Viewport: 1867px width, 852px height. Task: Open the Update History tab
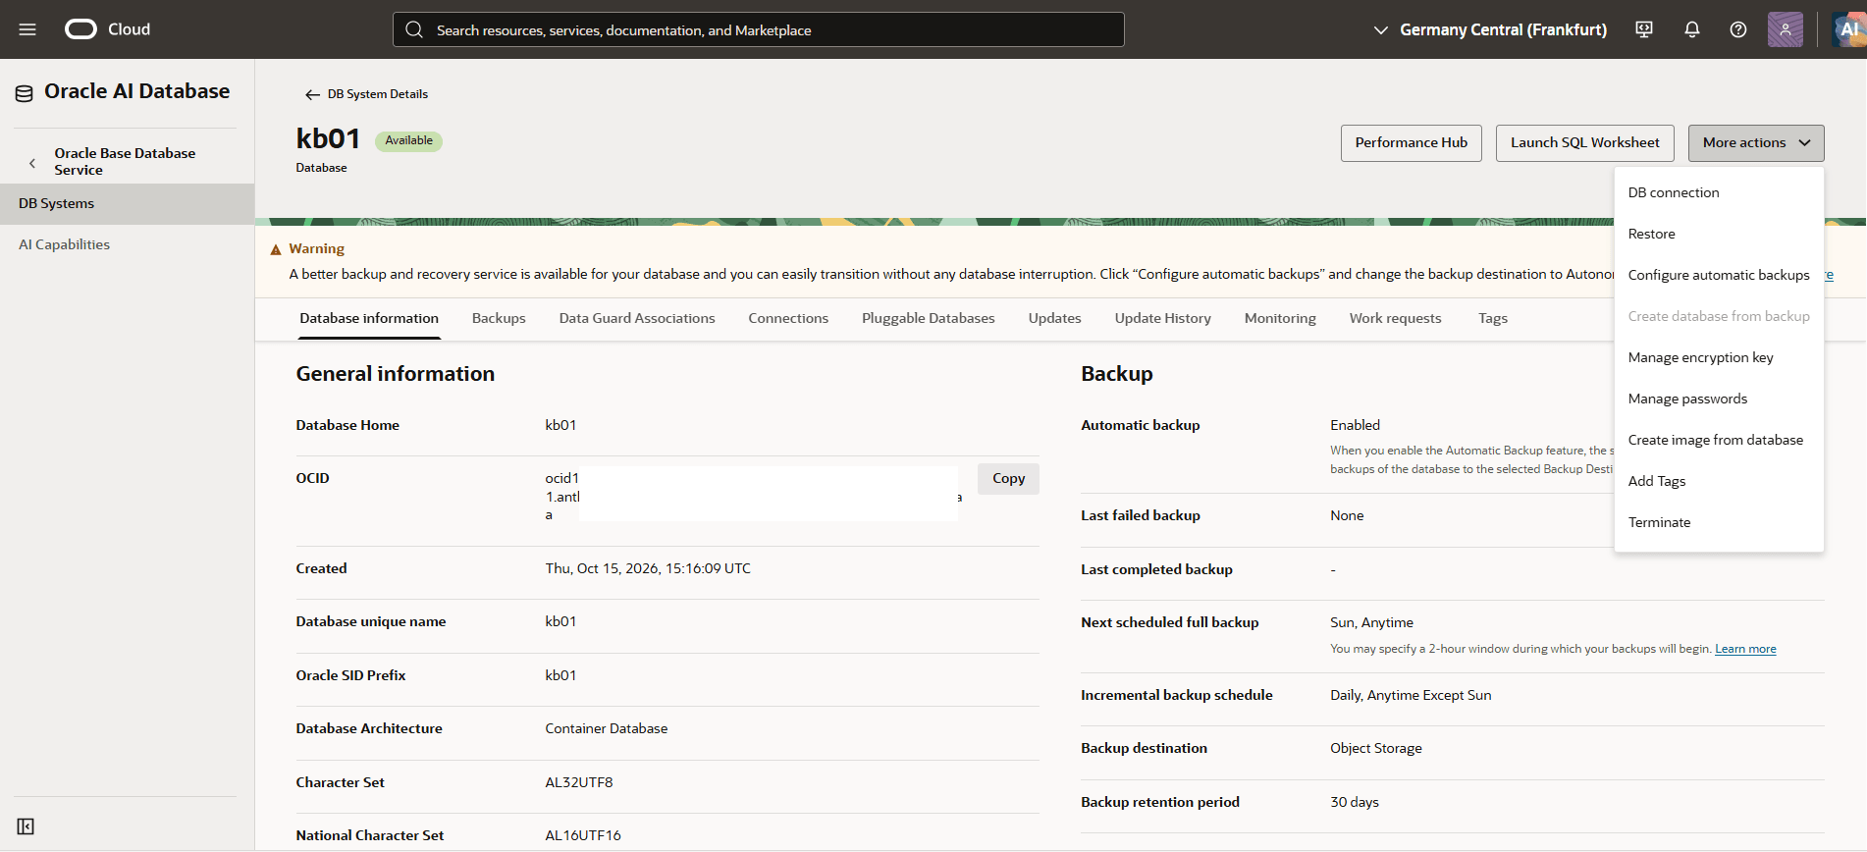pos(1163,318)
